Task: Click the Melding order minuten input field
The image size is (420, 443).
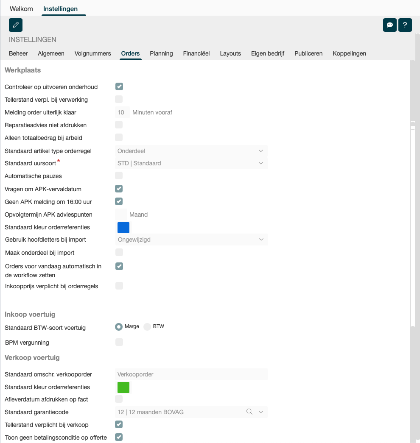Action: 122,112
